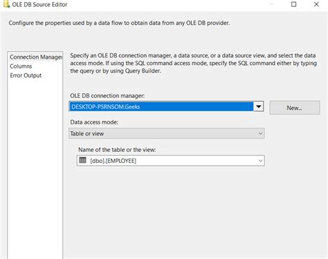Switch to the Connection Manager page
The image size is (328, 259).
36,57
